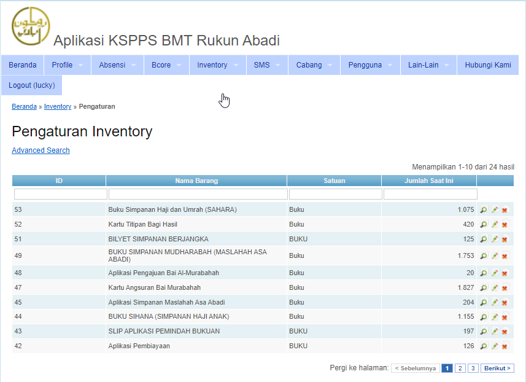This screenshot has width=526, height=382.
Task: Open the SMS menu dropdown
Action: [x=267, y=64]
